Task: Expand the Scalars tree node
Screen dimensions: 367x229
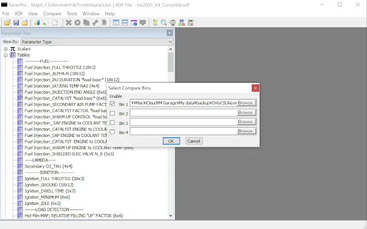Action: pyautogui.click(x=6, y=49)
